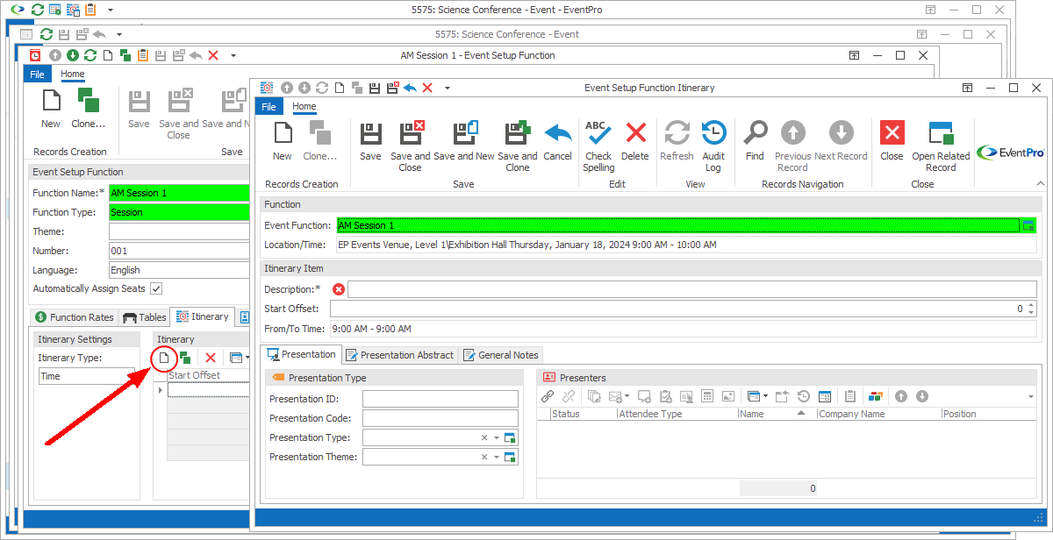
Task: Switch to the General Notes tab
Action: point(501,355)
